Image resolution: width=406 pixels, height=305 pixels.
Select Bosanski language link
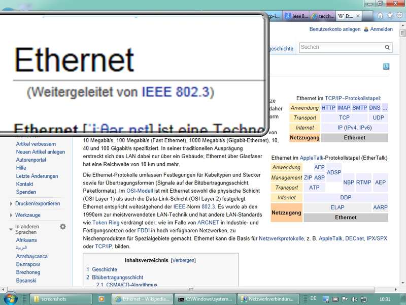click(26, 281)
